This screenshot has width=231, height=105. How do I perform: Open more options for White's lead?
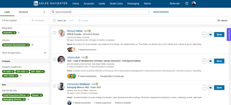point(204,35)
